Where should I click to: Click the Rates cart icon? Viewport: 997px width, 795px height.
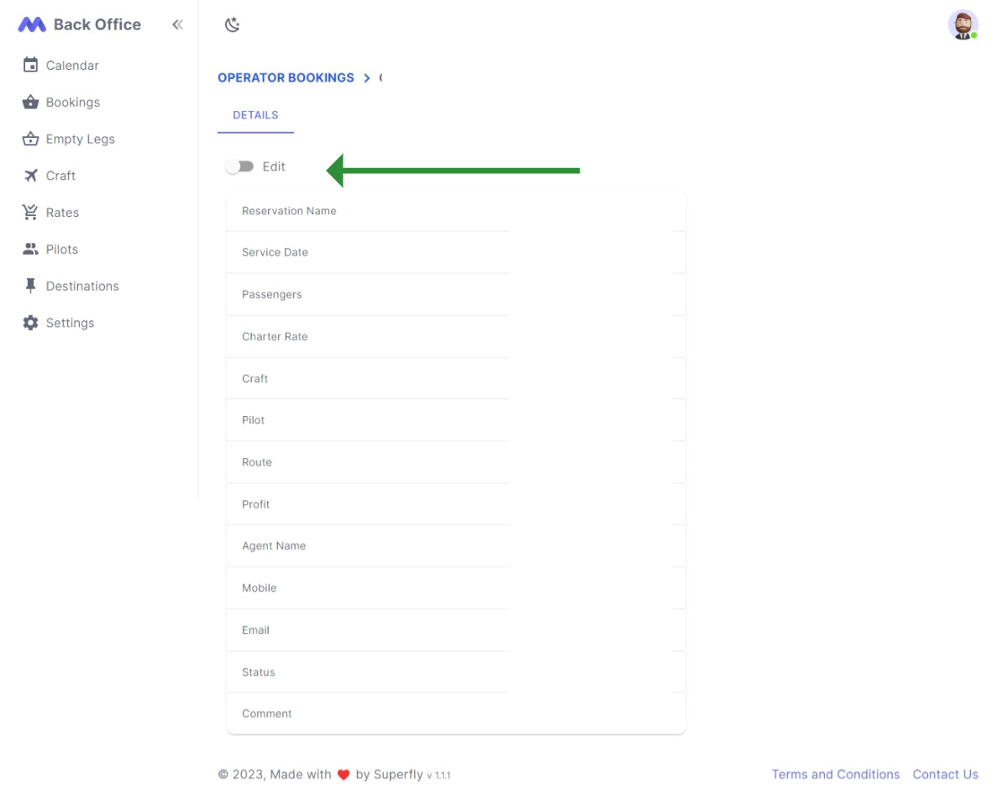[x=30, y=213]
